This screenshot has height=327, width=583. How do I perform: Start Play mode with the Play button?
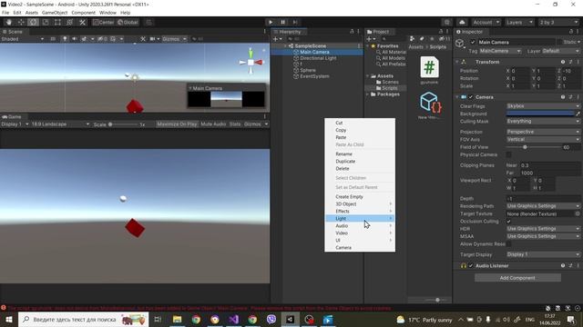click(x=271, y=22)
